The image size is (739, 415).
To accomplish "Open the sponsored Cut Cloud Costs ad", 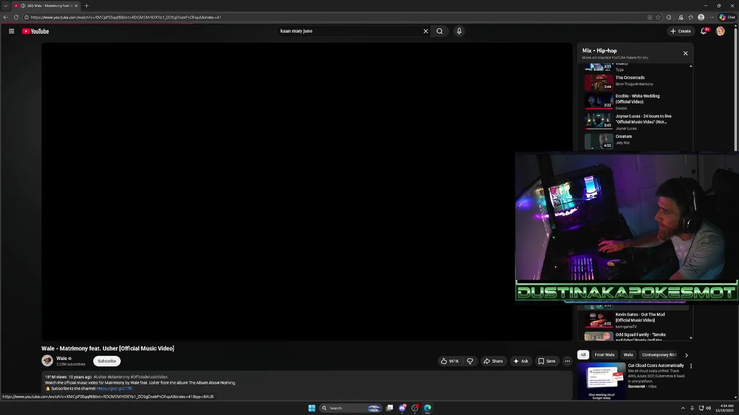I will (x=632, y=380).
